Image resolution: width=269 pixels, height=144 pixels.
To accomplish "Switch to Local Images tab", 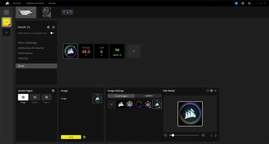I will point(121,96).
